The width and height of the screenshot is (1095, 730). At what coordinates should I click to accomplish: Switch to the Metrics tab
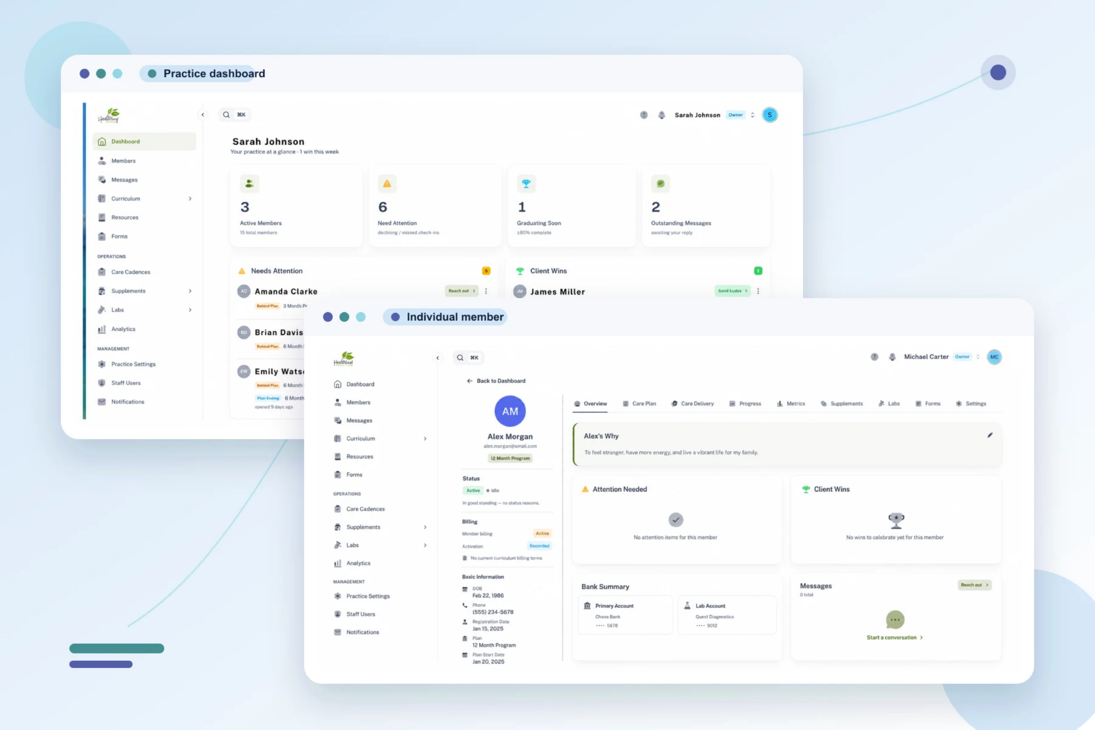[x=790, y=404]
